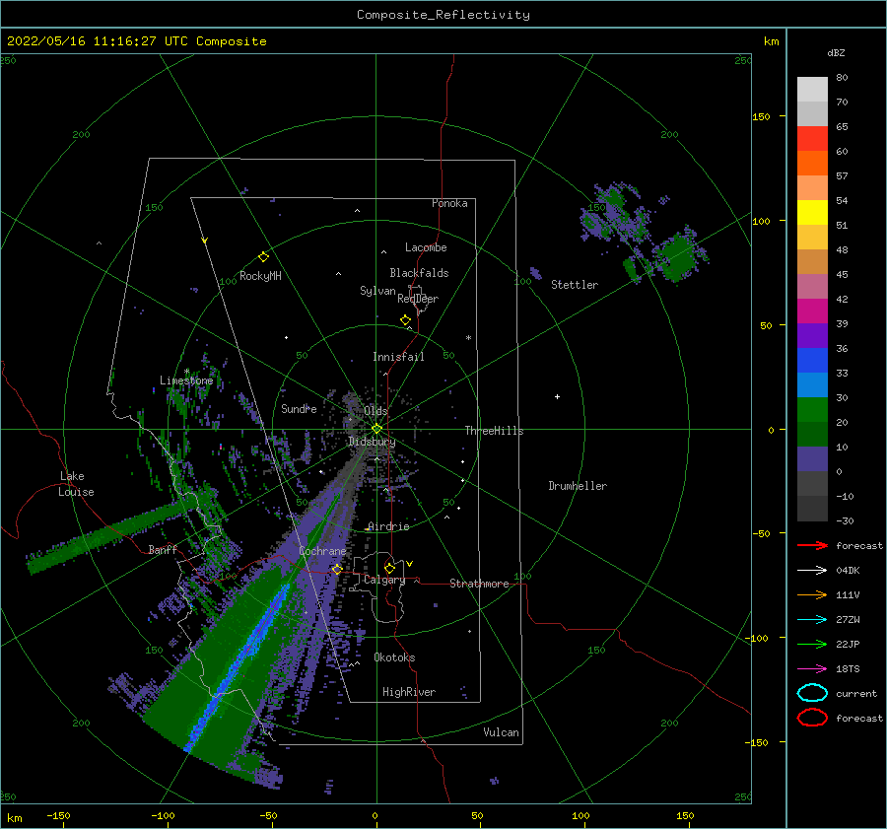Screen dimensions: 887x829
Task: Click the red 60 dBZ color swatch
Action: tap(812, 139)
